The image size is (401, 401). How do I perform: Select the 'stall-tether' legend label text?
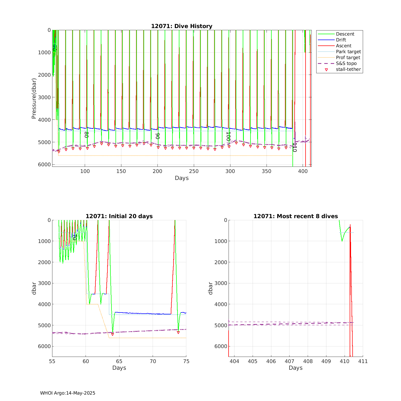(348, 70)
